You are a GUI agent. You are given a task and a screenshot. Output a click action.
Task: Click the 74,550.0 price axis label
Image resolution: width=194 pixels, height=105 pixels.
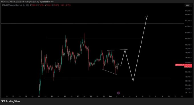[188, 89]
